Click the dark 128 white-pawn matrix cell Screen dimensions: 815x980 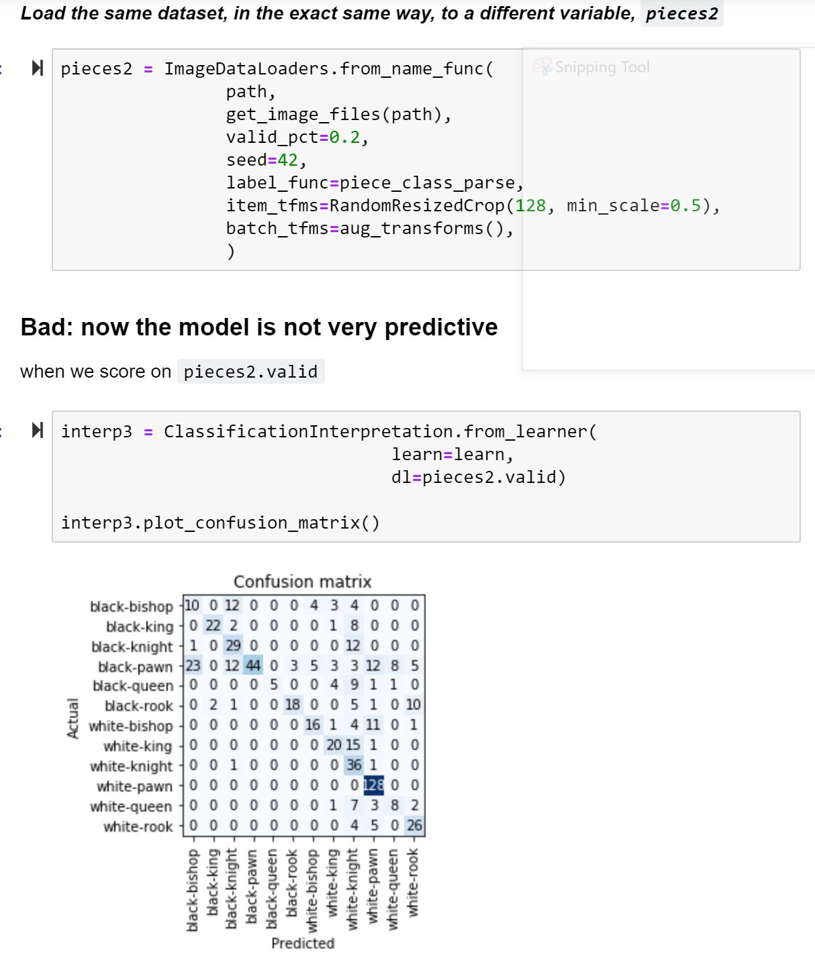(374, 785)
